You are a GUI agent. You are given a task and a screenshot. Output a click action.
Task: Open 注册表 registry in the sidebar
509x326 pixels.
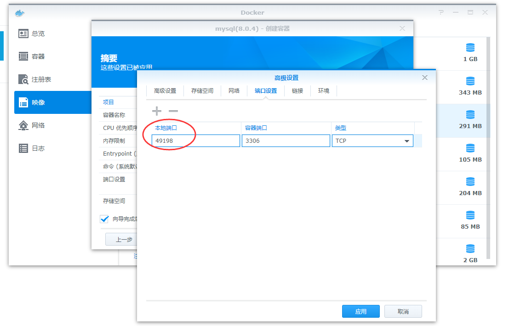35,79
